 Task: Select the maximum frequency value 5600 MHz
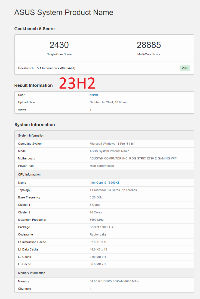(97, 220)
